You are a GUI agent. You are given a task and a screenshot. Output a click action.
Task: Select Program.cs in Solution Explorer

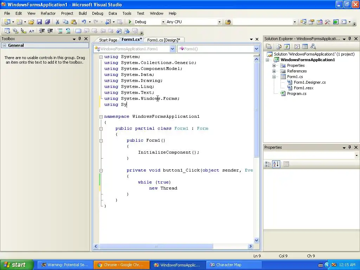pos(297,94)
